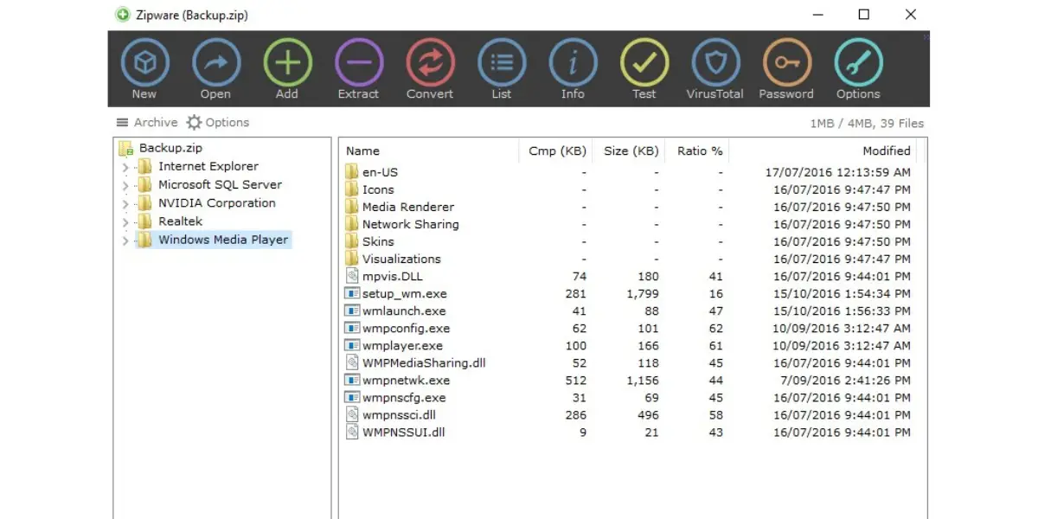
Task: Sort by the Name column header
Action: click(362, 151)
